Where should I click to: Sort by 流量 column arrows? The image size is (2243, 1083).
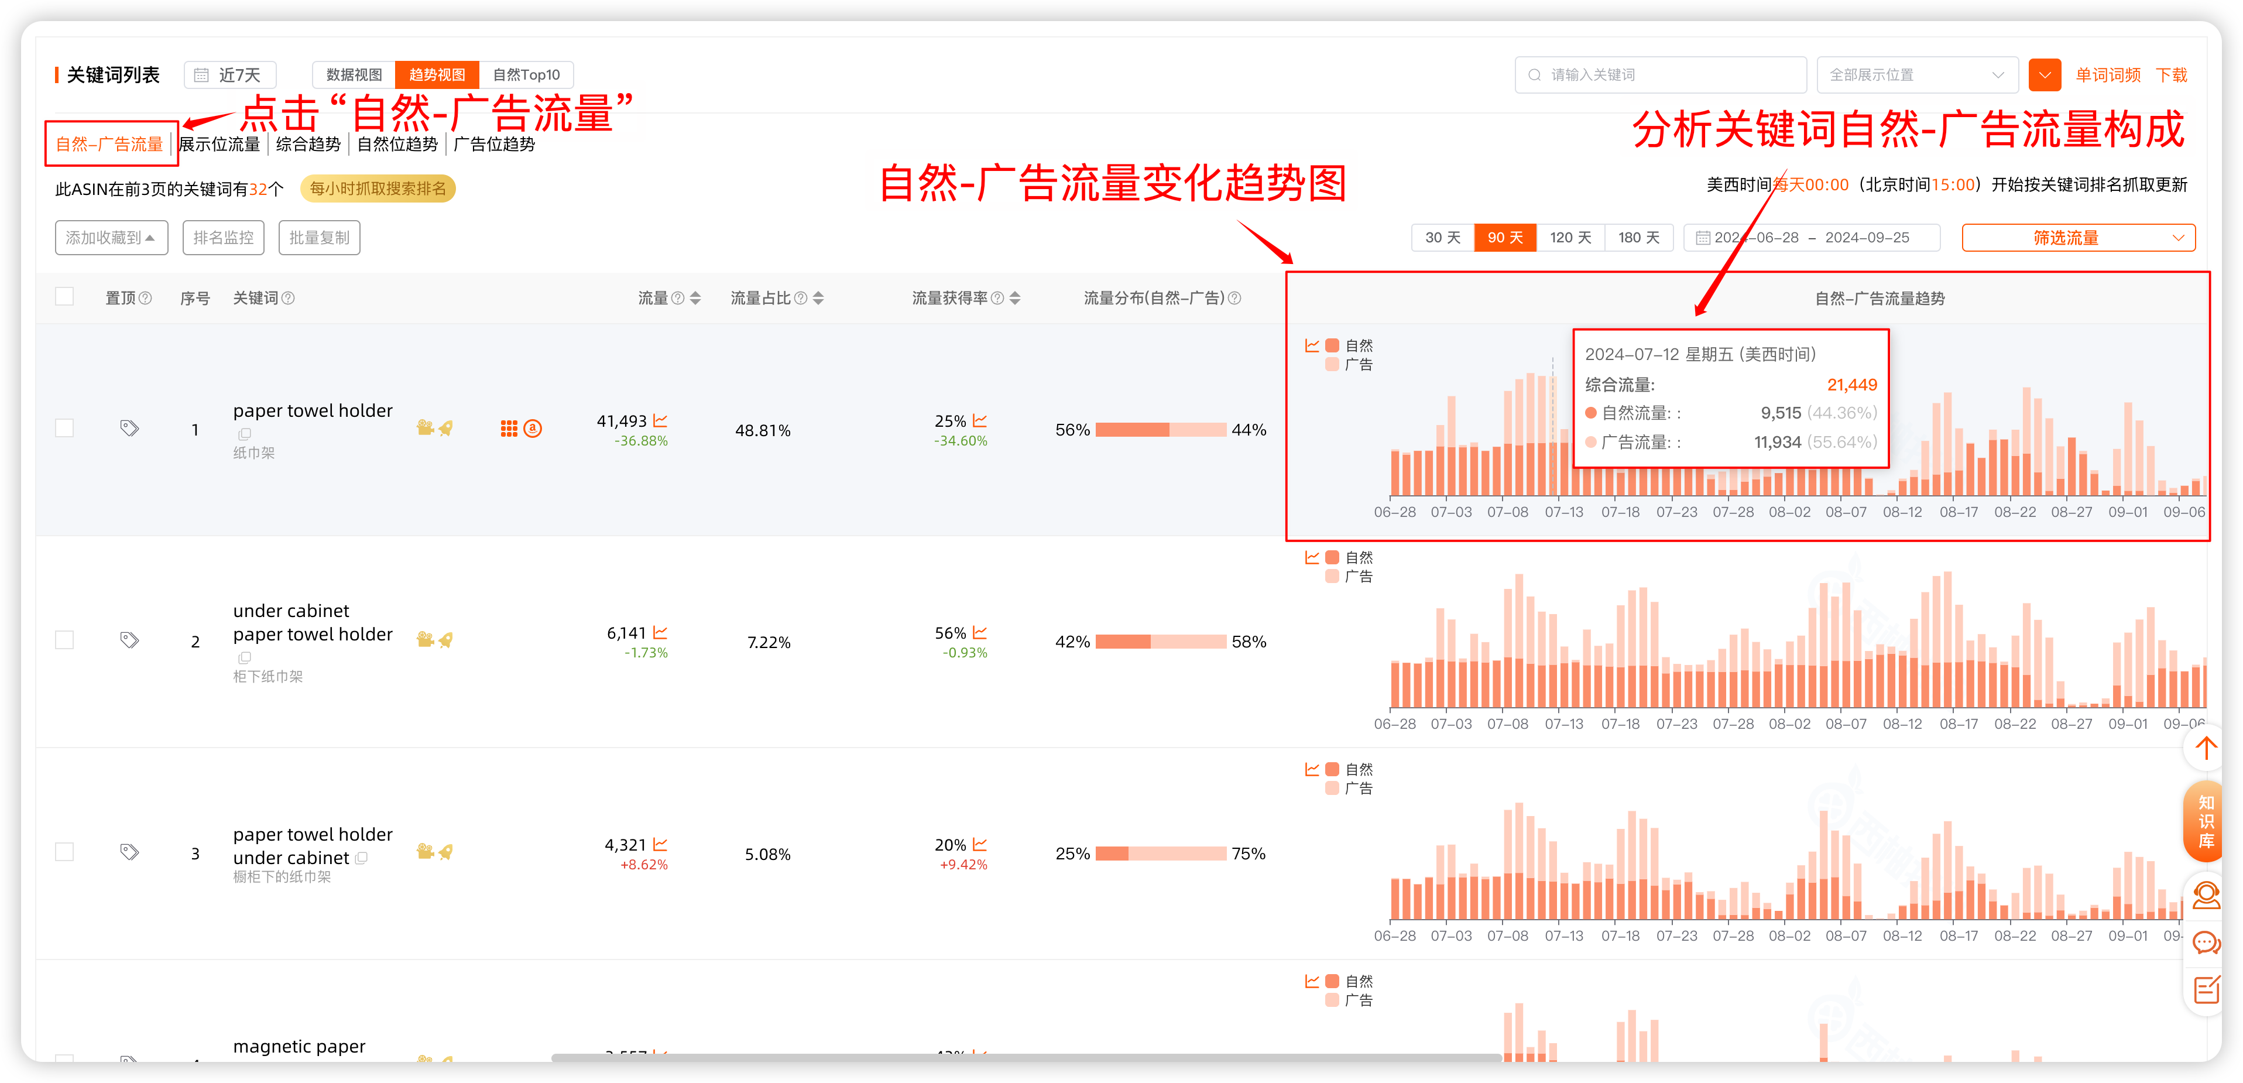pyautogui.click(x=695, y=298)
